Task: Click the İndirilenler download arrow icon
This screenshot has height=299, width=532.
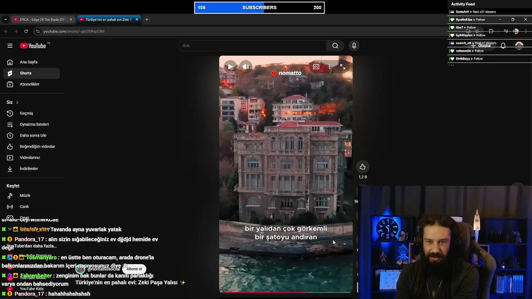Action: [10, 169]
